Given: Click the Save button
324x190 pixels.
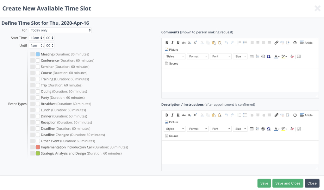Looking at the screenshot, I should tap(264, 183).
